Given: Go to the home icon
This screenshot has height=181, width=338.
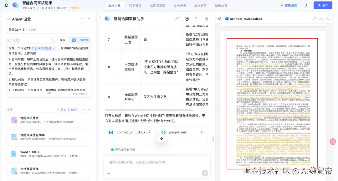Looking at the screenshot, I should [7, 5].
